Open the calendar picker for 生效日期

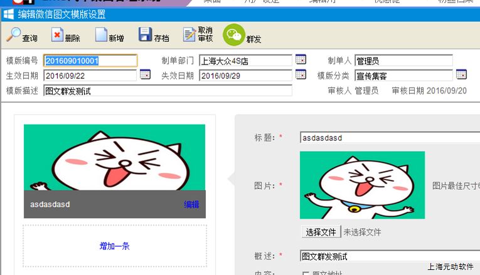[x=145, y=75]
